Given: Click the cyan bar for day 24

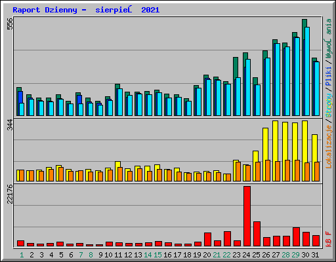Looking at the screenshot, I should 248,87.
